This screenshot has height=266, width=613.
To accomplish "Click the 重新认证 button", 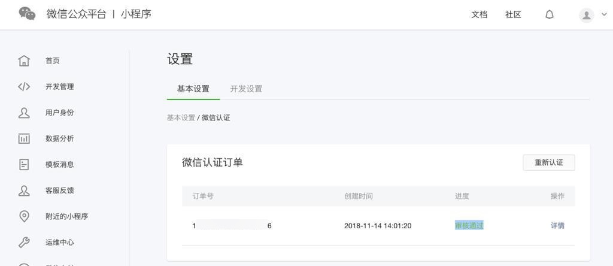I will click(549, 162).
